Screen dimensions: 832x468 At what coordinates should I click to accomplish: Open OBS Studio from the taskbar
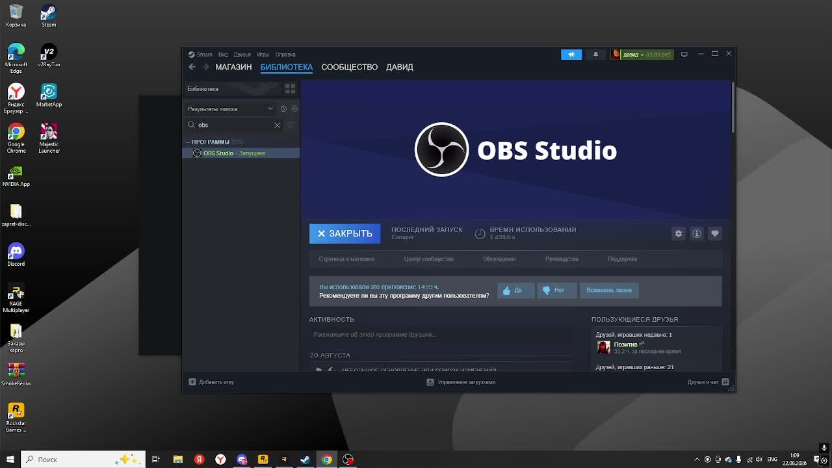(348, 460)
